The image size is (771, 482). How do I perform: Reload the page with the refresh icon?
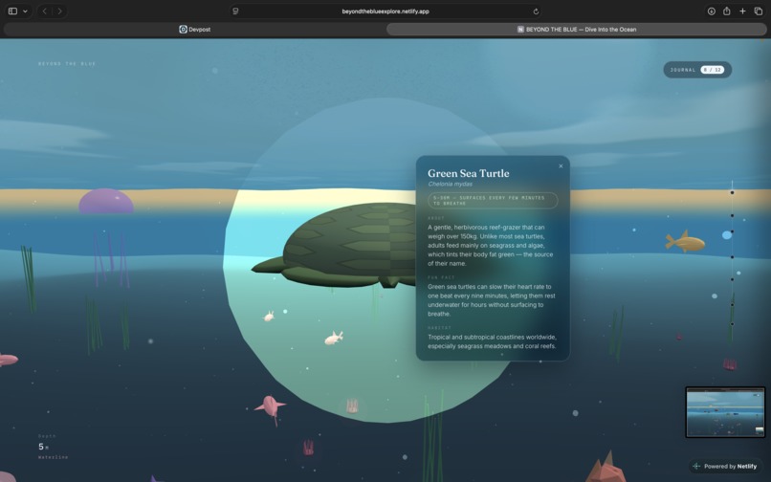[536, 11]
